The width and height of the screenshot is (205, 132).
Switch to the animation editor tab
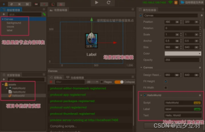[x=75, y=78]
